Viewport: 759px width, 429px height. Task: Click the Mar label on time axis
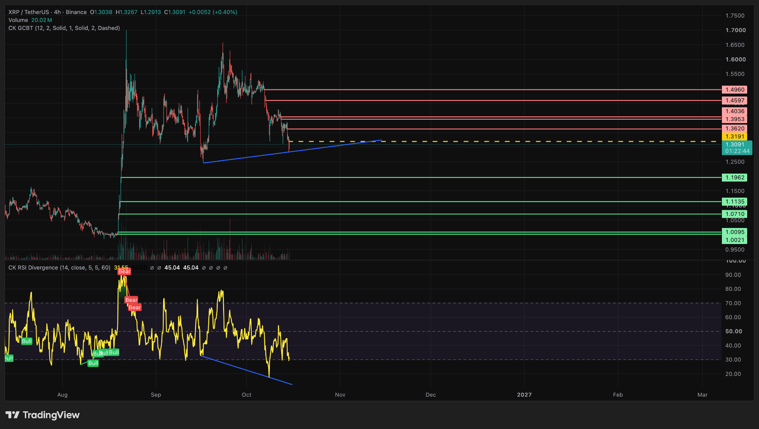click(x=702, y=395)
